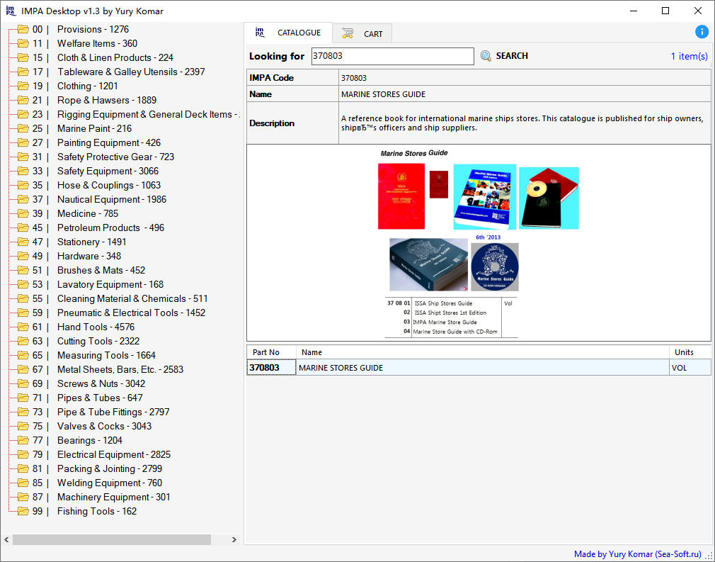Click MARINE STORES GUIDE row in parts table
This screenshot has height=562, width=715.
click(479, 368)
